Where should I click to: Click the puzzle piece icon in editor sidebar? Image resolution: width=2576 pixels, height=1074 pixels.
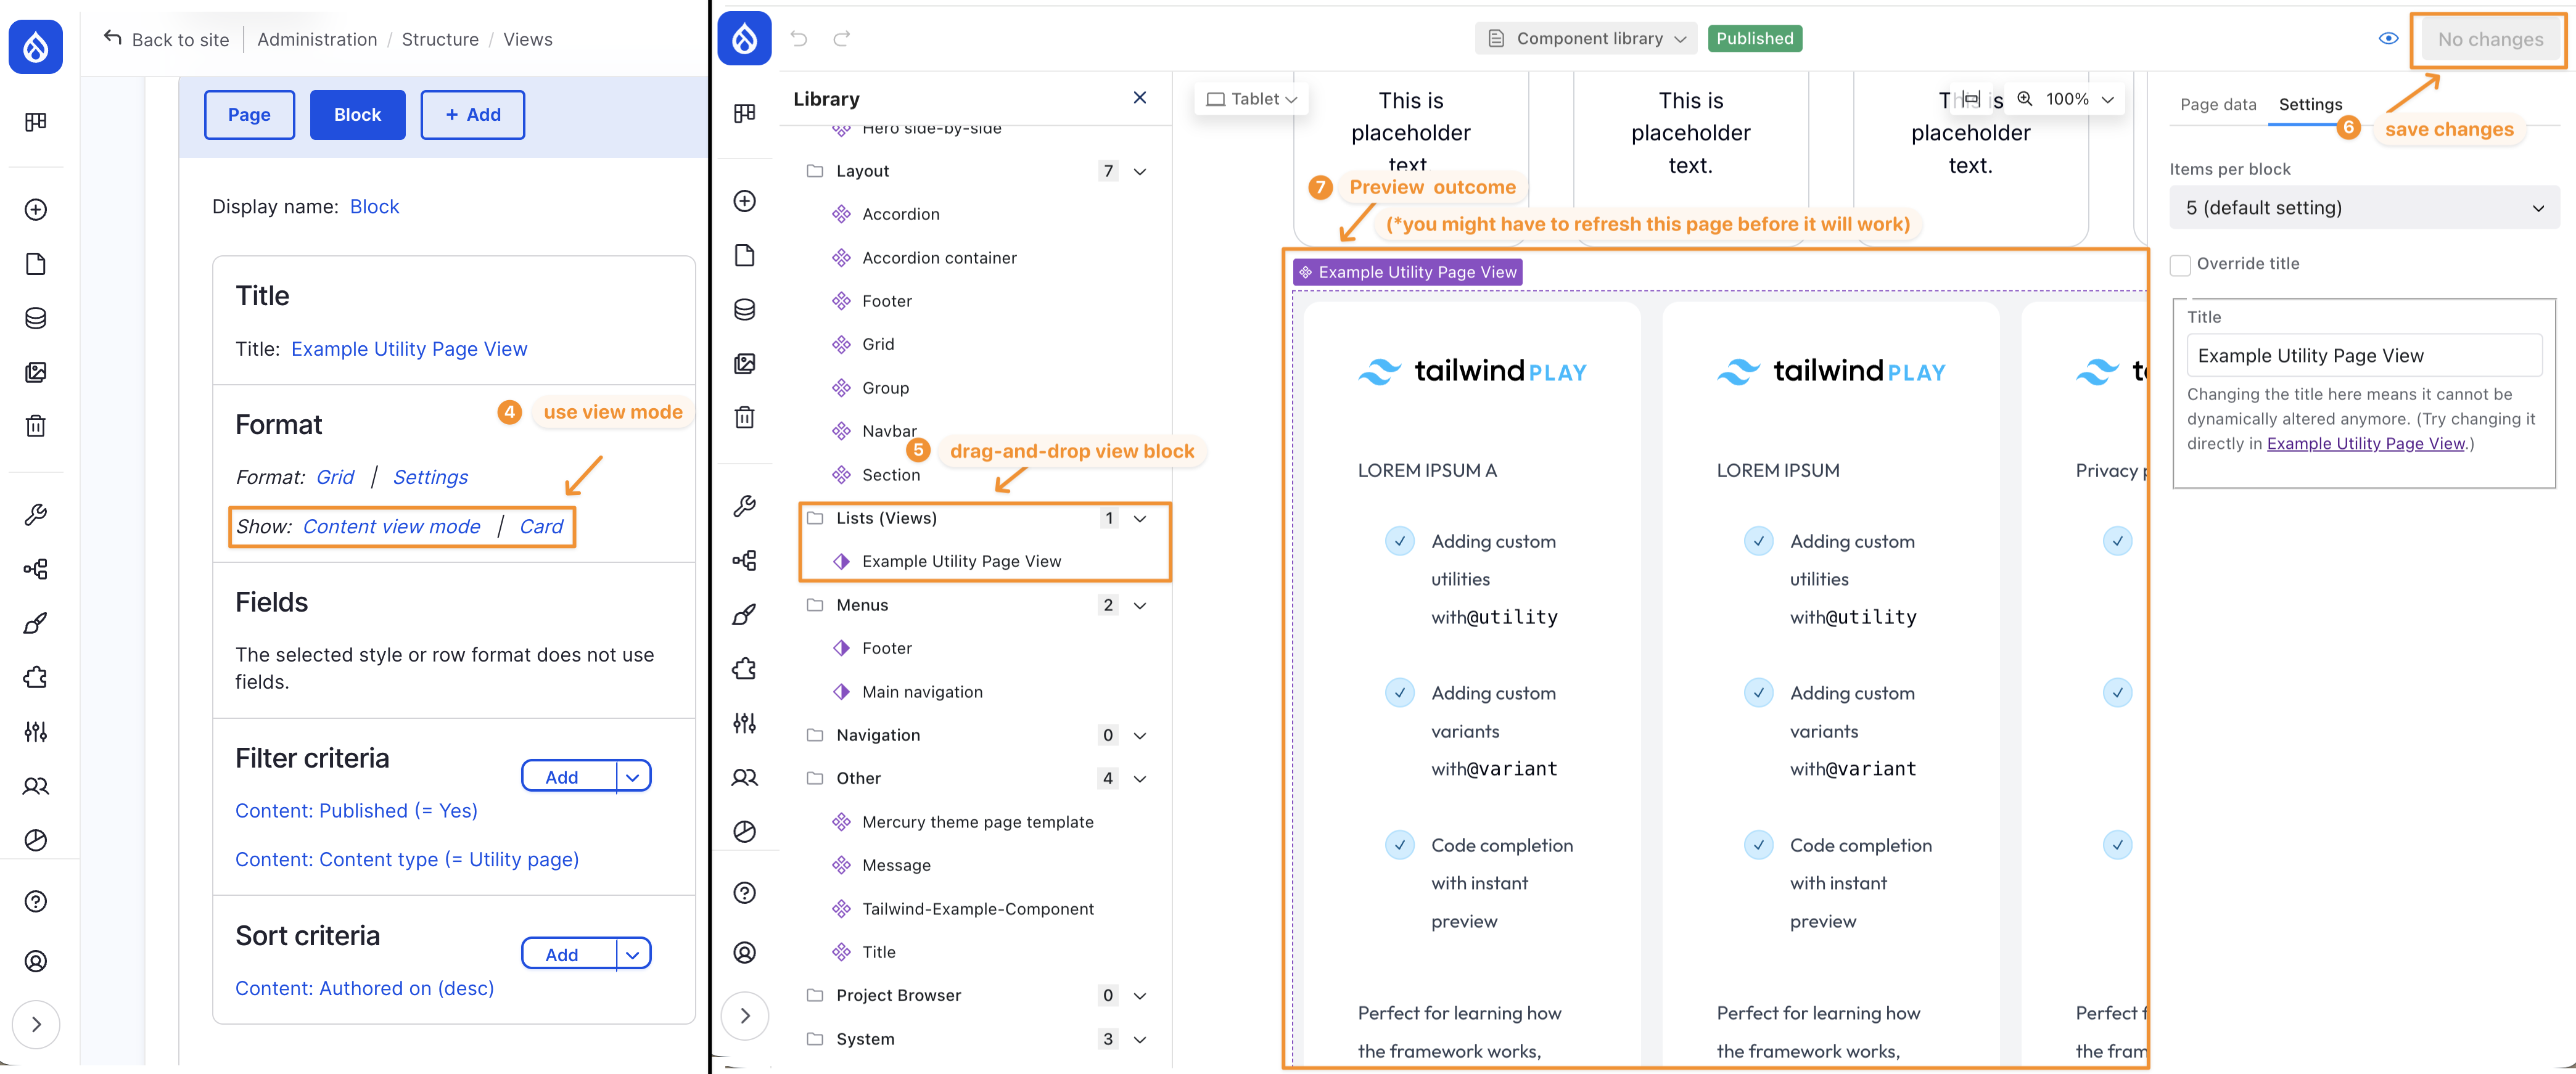coord(744,669)
